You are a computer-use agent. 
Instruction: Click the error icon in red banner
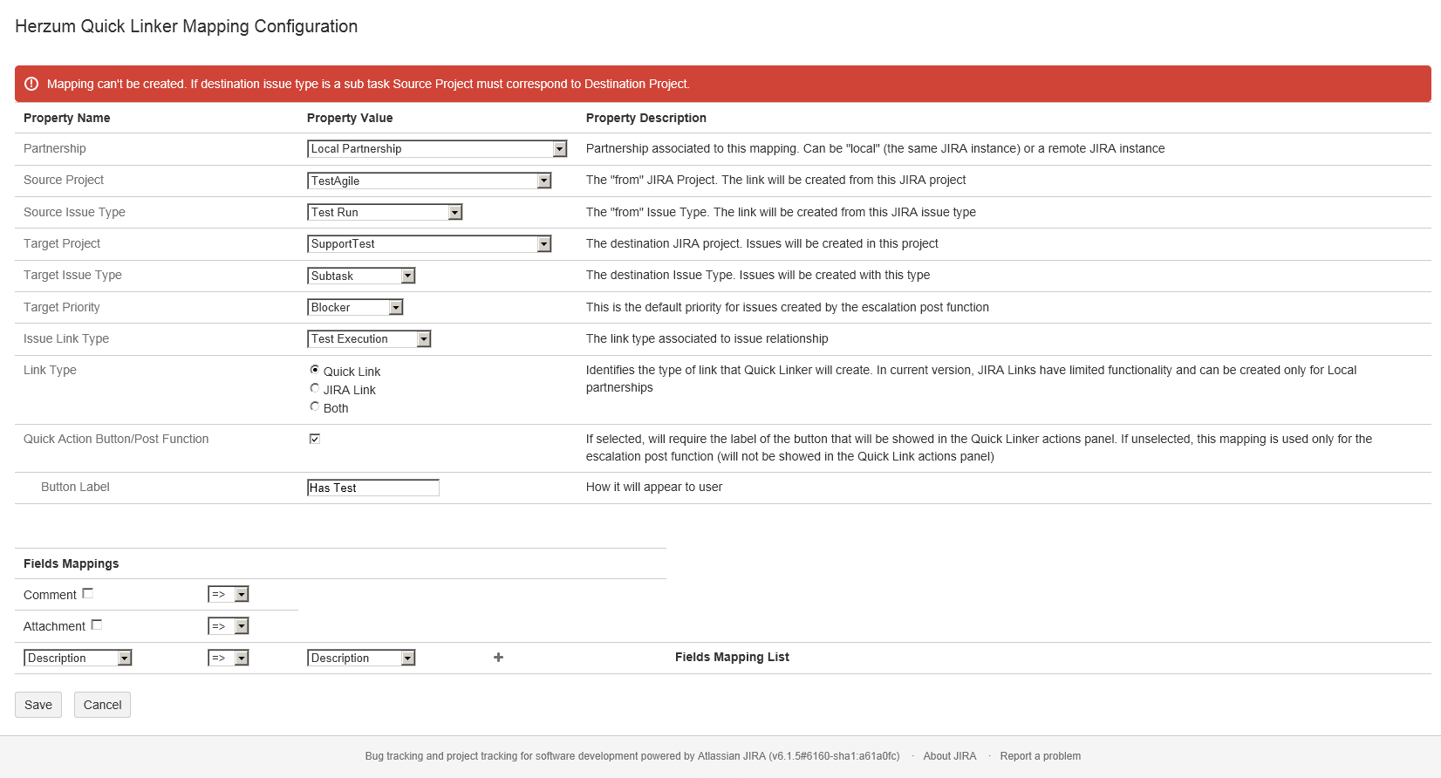(x=31, y=84)
